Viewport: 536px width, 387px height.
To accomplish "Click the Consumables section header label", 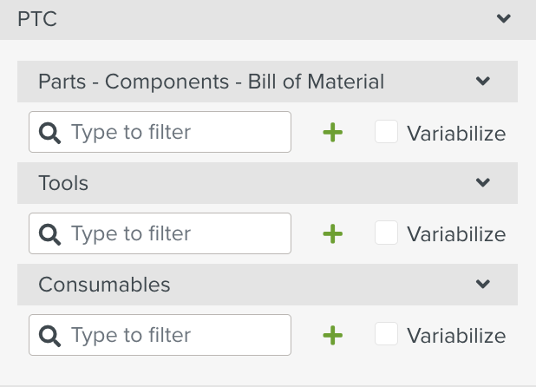I will pos(104,285).
